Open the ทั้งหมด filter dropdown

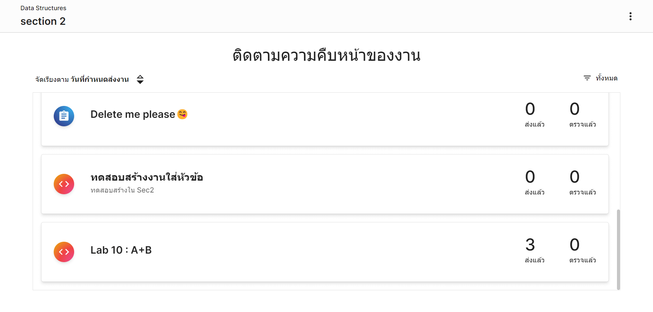point(606,78)
